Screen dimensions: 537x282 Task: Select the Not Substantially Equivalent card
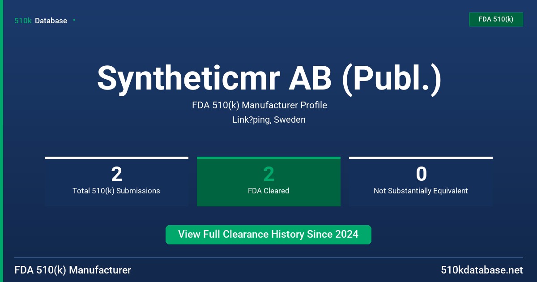[x=421, y=181]
